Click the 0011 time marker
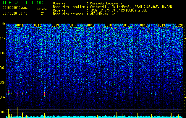Viewport: 186px width, 118px height. click(x=20, y=25)
